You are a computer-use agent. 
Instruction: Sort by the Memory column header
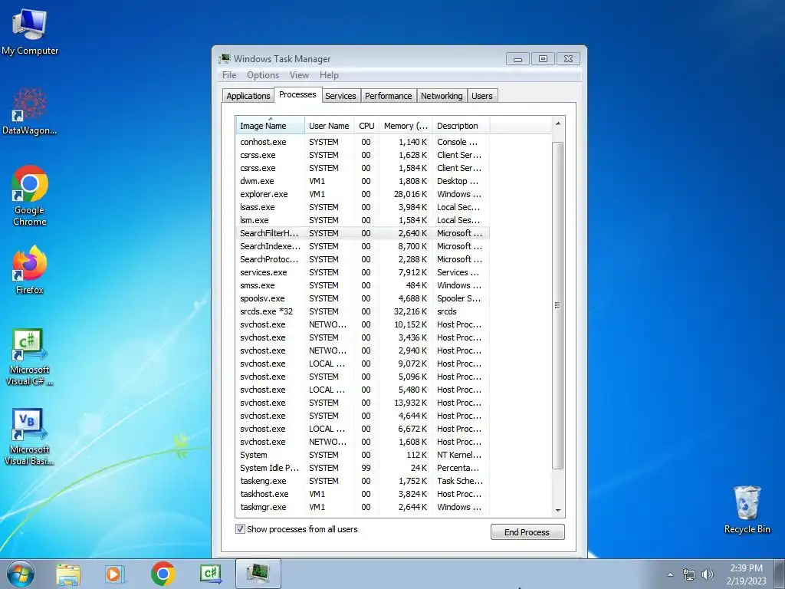(406, 126)
